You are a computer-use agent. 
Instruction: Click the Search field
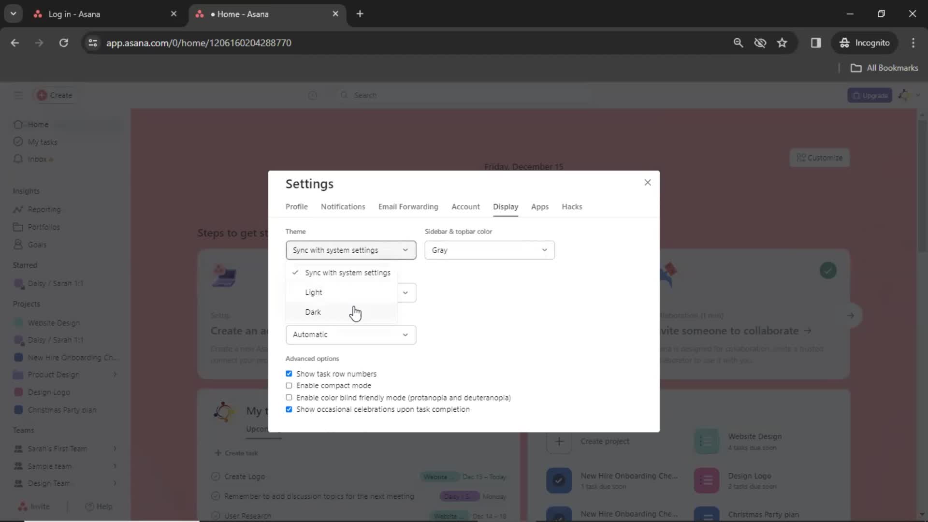click(x=464, y=95)
